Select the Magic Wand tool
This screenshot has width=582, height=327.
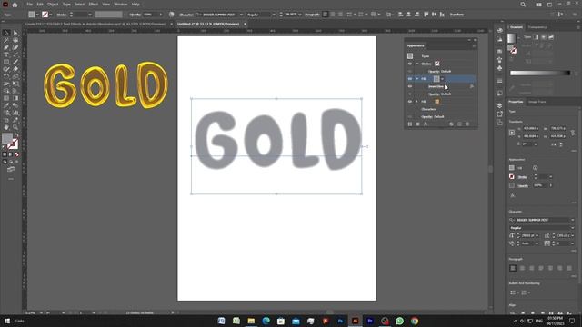(x=6, y=40)
